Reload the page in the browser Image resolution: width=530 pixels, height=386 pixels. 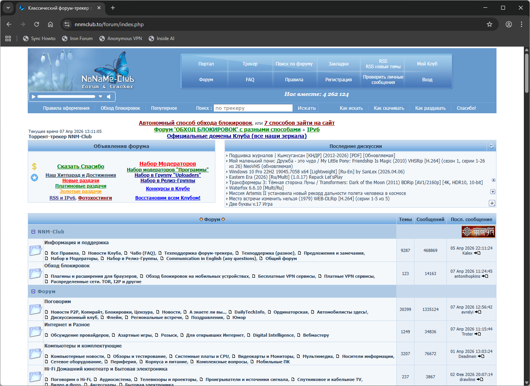click(37, 24)
